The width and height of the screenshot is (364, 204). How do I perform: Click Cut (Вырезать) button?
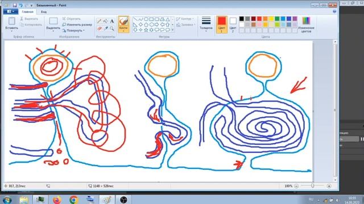(x=29, y=19)
